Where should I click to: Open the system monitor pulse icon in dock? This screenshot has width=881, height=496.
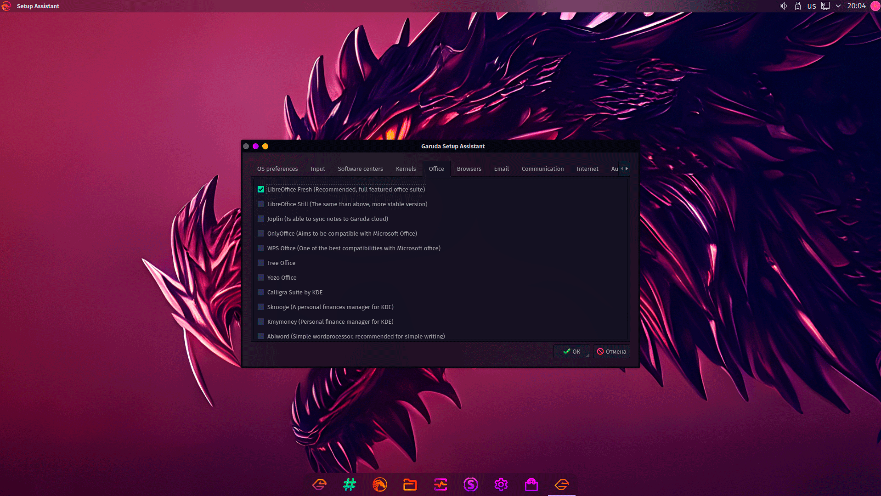point(440,485)
